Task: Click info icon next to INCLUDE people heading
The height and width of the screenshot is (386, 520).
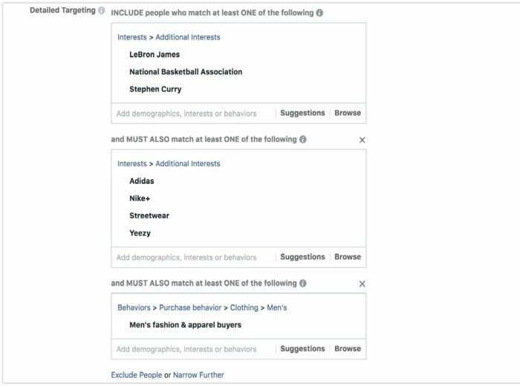Action: (319, 13)
